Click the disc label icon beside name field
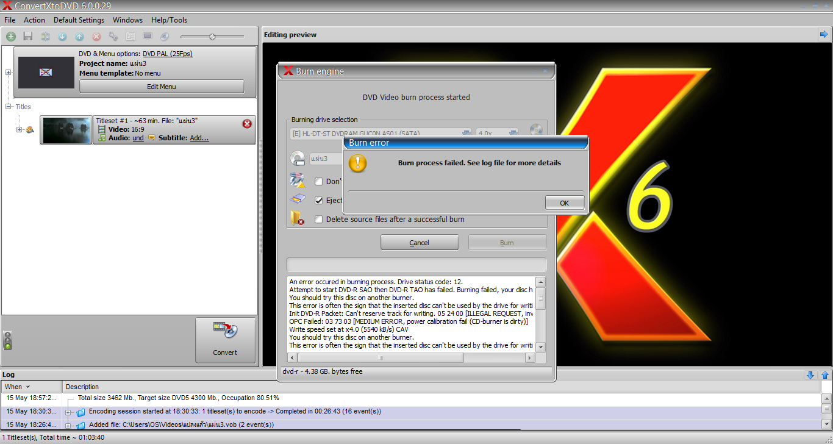This screenshot has height=444, width=833. (x=298, y=159)
